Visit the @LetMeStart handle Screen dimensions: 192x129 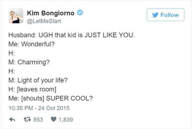44,21
